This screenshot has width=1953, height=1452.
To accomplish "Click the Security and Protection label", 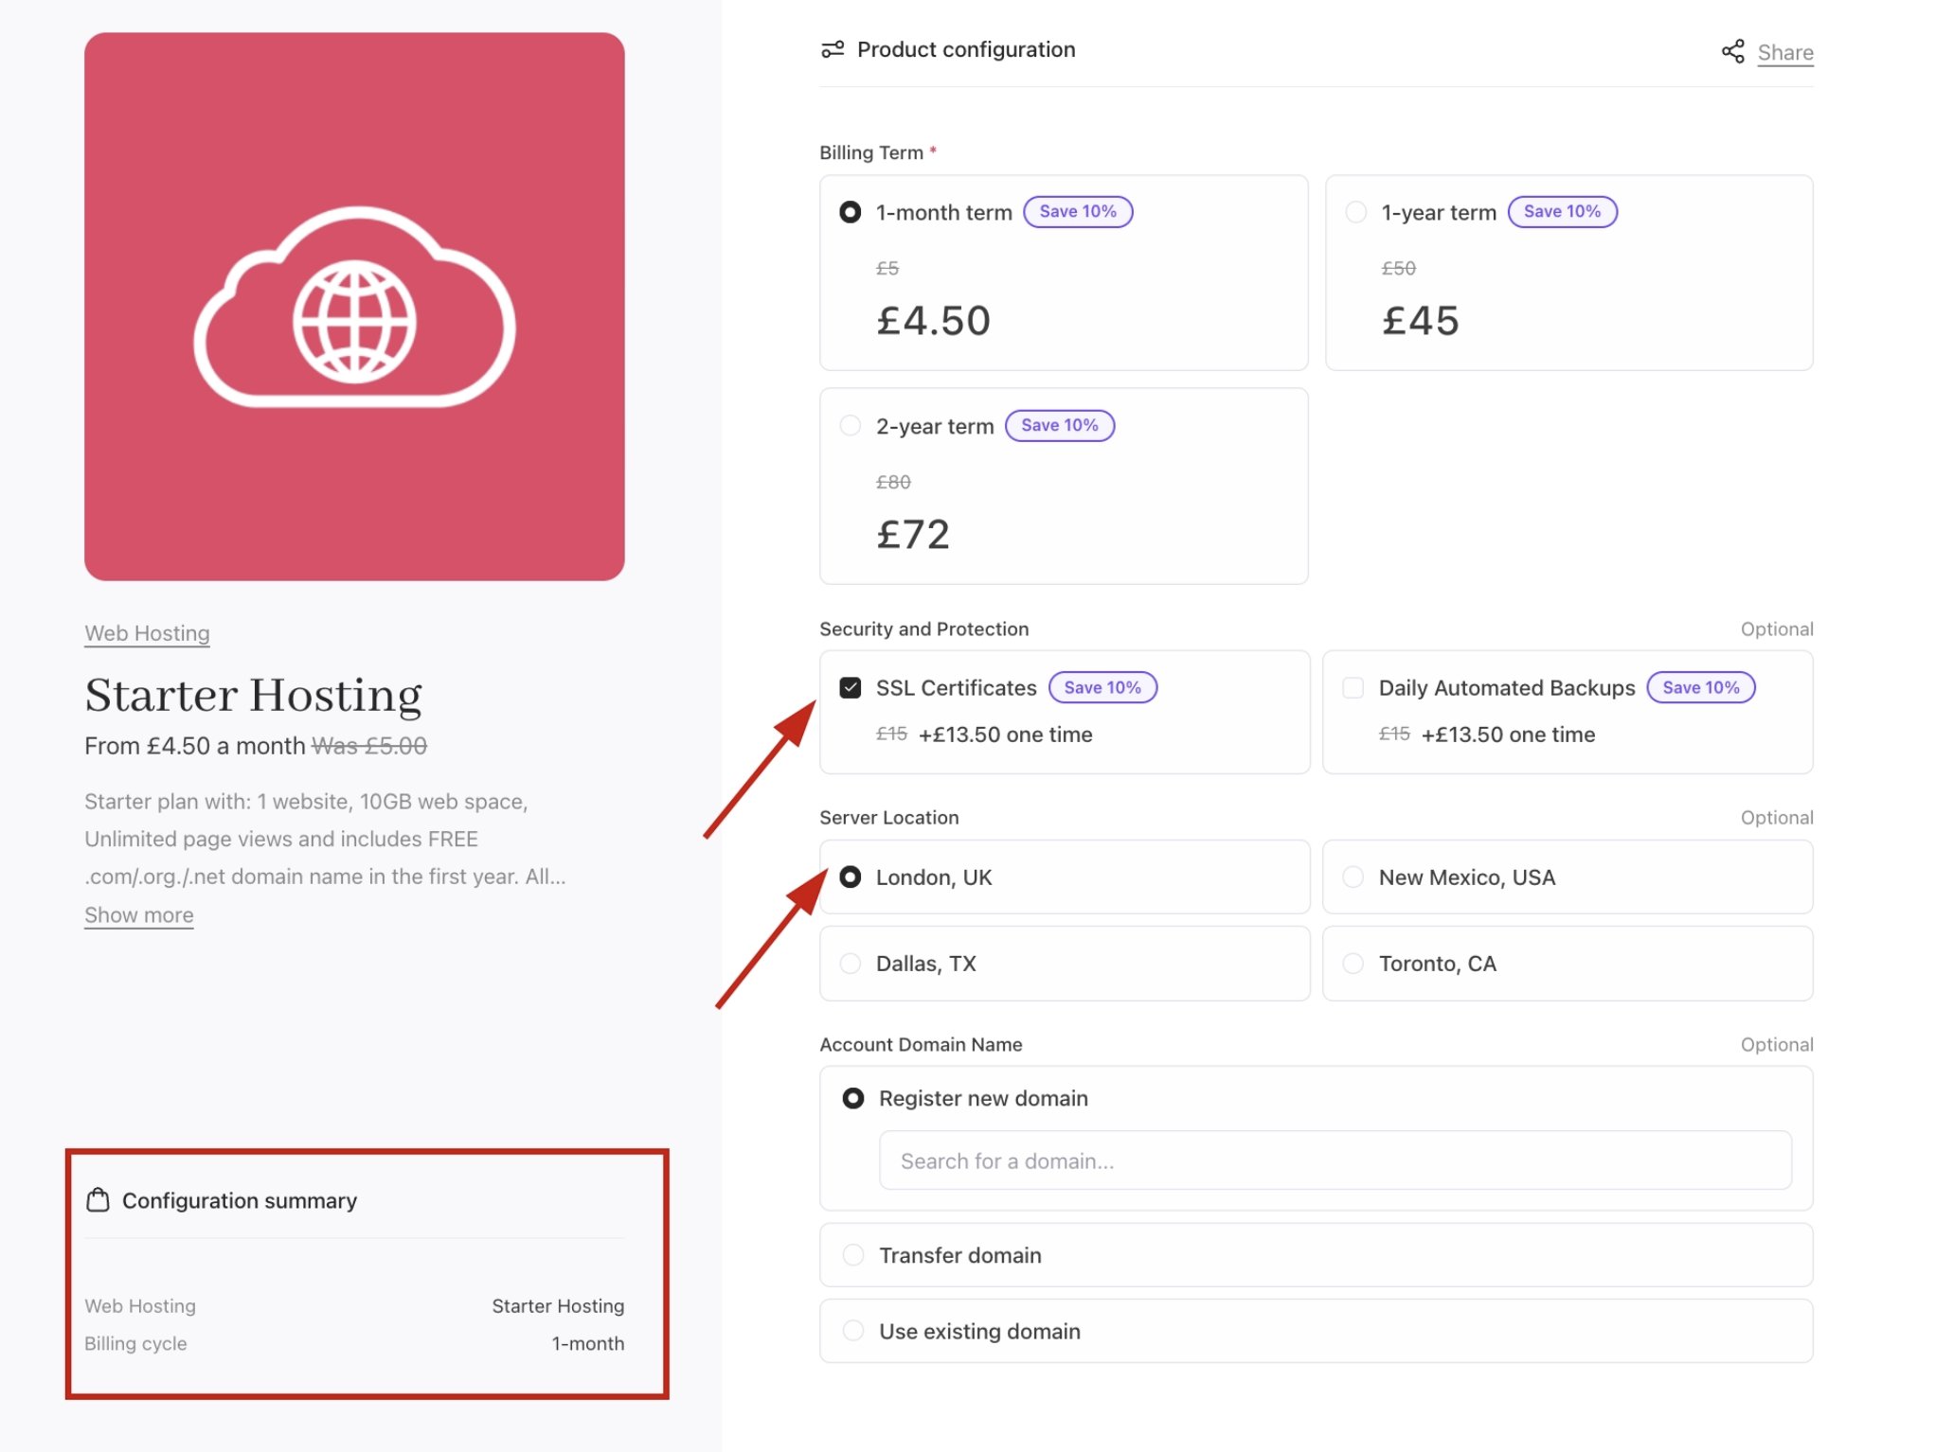I will [x=924, y=629].
